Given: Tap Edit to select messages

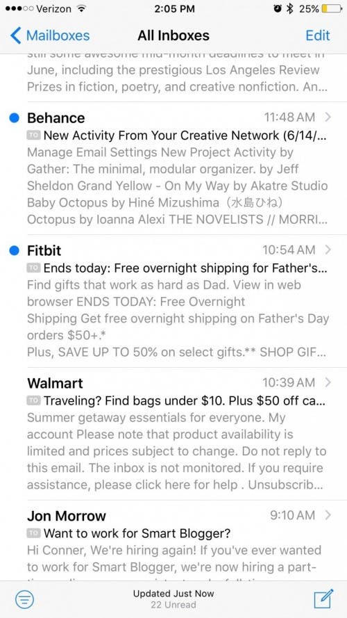Looking at the screenshot, I should [x=317, y=35].
